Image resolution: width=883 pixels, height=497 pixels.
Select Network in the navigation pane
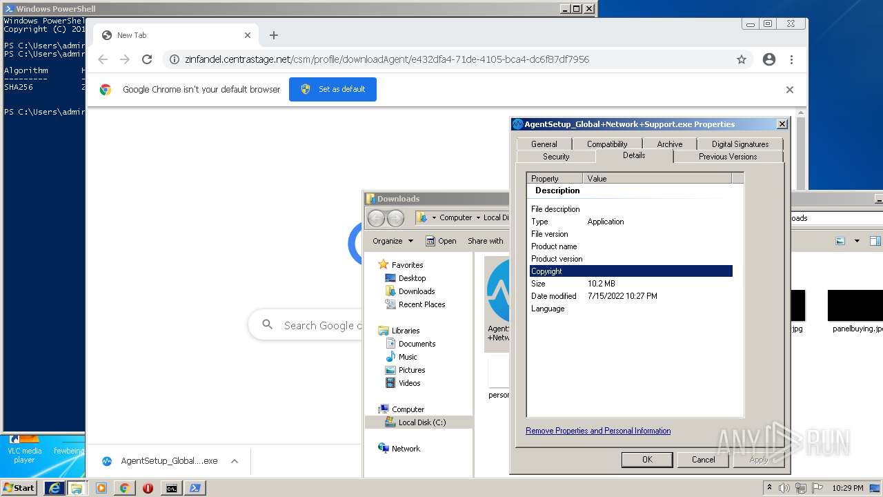pos(406,449)
